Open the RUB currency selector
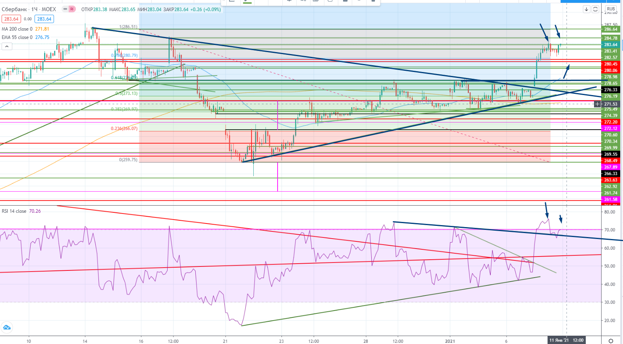This screenshot has width=623, height=344. tap(611, 9)
